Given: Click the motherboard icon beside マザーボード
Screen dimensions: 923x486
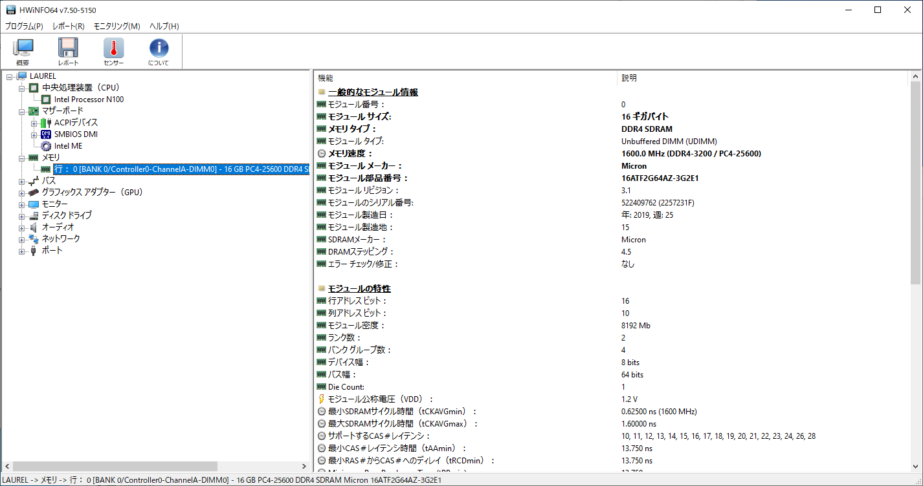Looking at the screenshot, I should (x=34, y=111).
